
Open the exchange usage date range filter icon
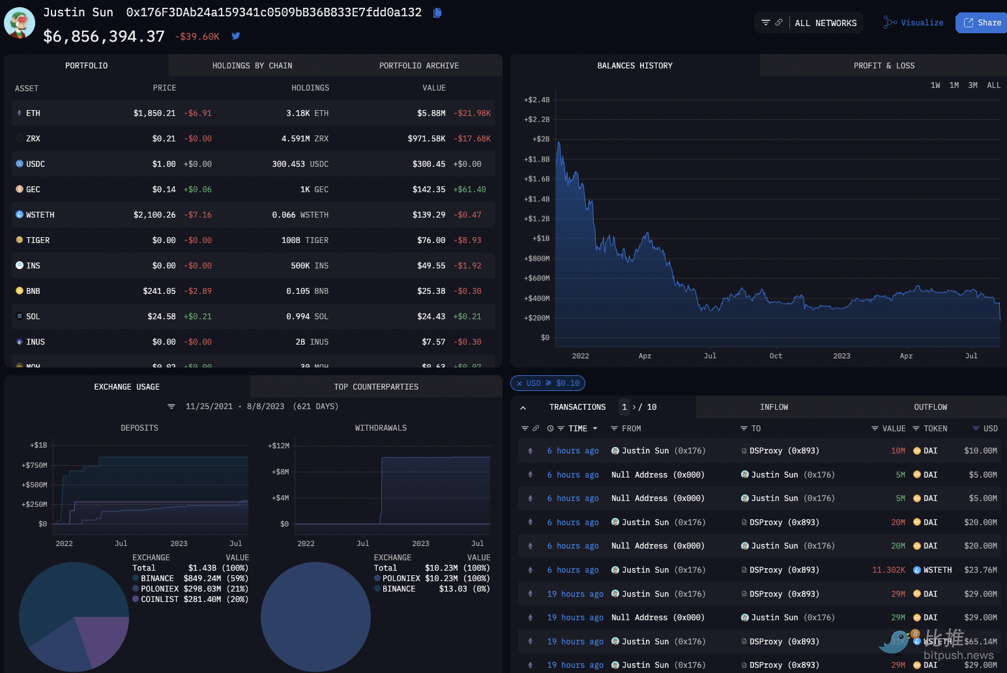coord(171,407)
